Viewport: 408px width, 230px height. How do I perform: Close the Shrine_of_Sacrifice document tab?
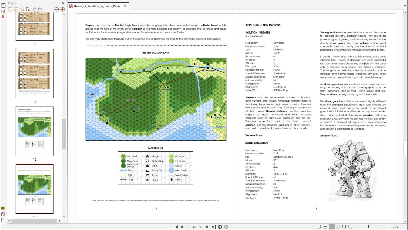[x=125, y=6]
